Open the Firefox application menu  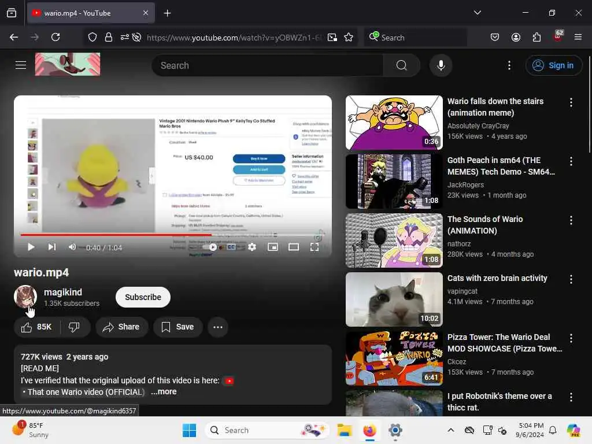point(578,37)
